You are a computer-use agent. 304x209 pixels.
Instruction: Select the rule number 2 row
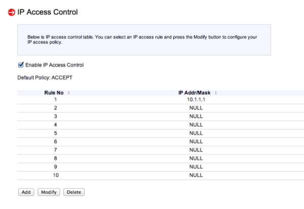[x=161, y=108]
